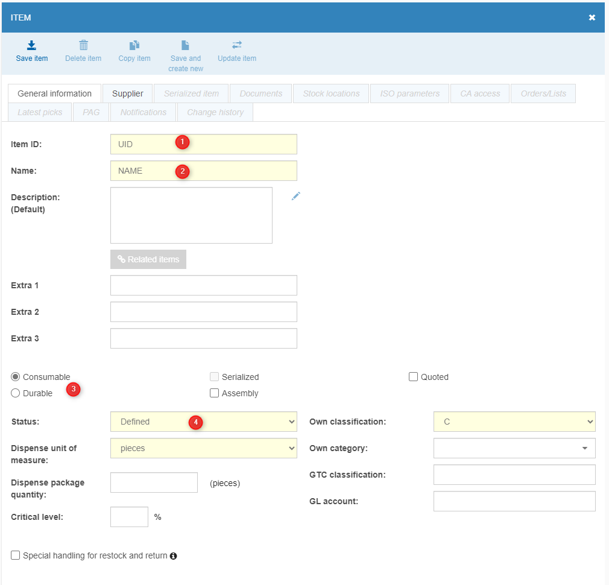Open the Serialized item tab
This screenshot has height=585, width=609.
click(191, 93)
